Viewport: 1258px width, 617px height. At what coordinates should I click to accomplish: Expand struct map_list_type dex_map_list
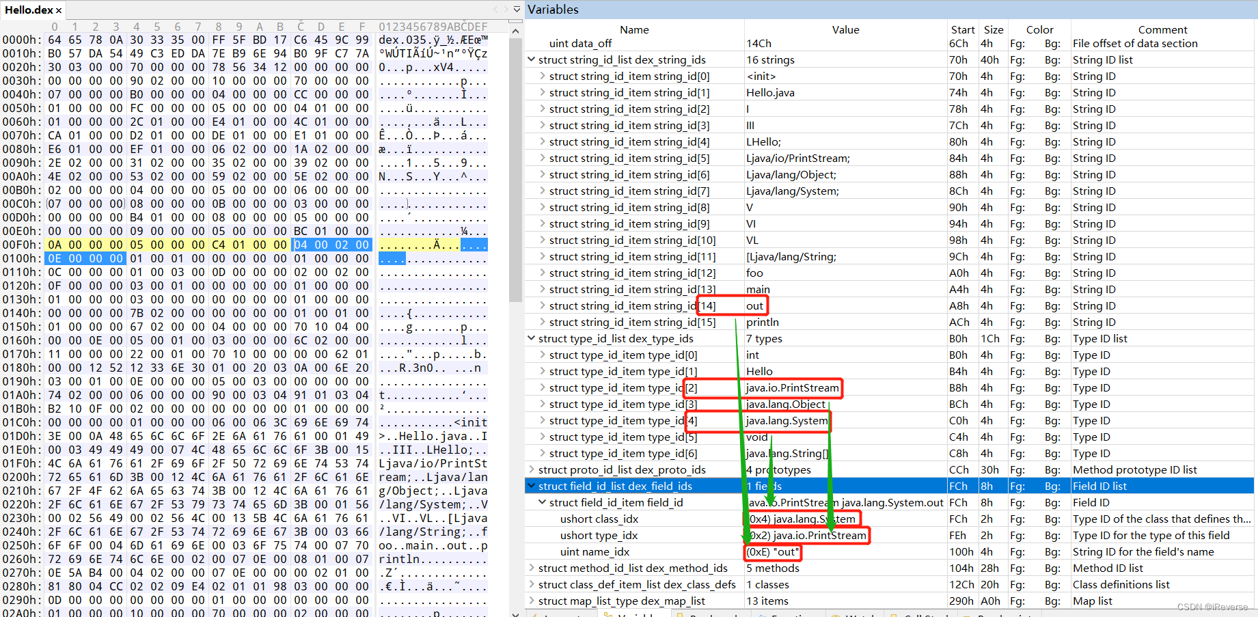click(531, 601)
